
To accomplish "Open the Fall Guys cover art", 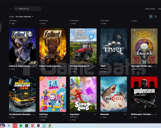I will point(53,94).
